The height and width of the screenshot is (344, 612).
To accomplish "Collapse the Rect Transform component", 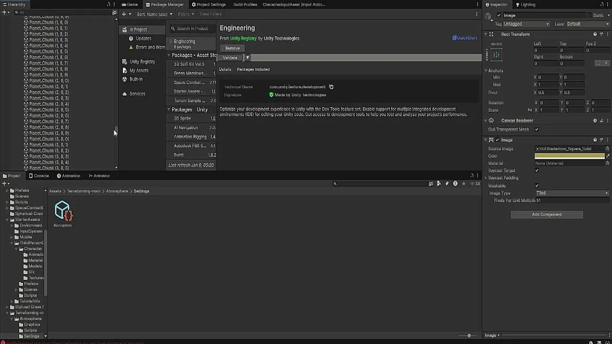I will click(x=485, y=34).
